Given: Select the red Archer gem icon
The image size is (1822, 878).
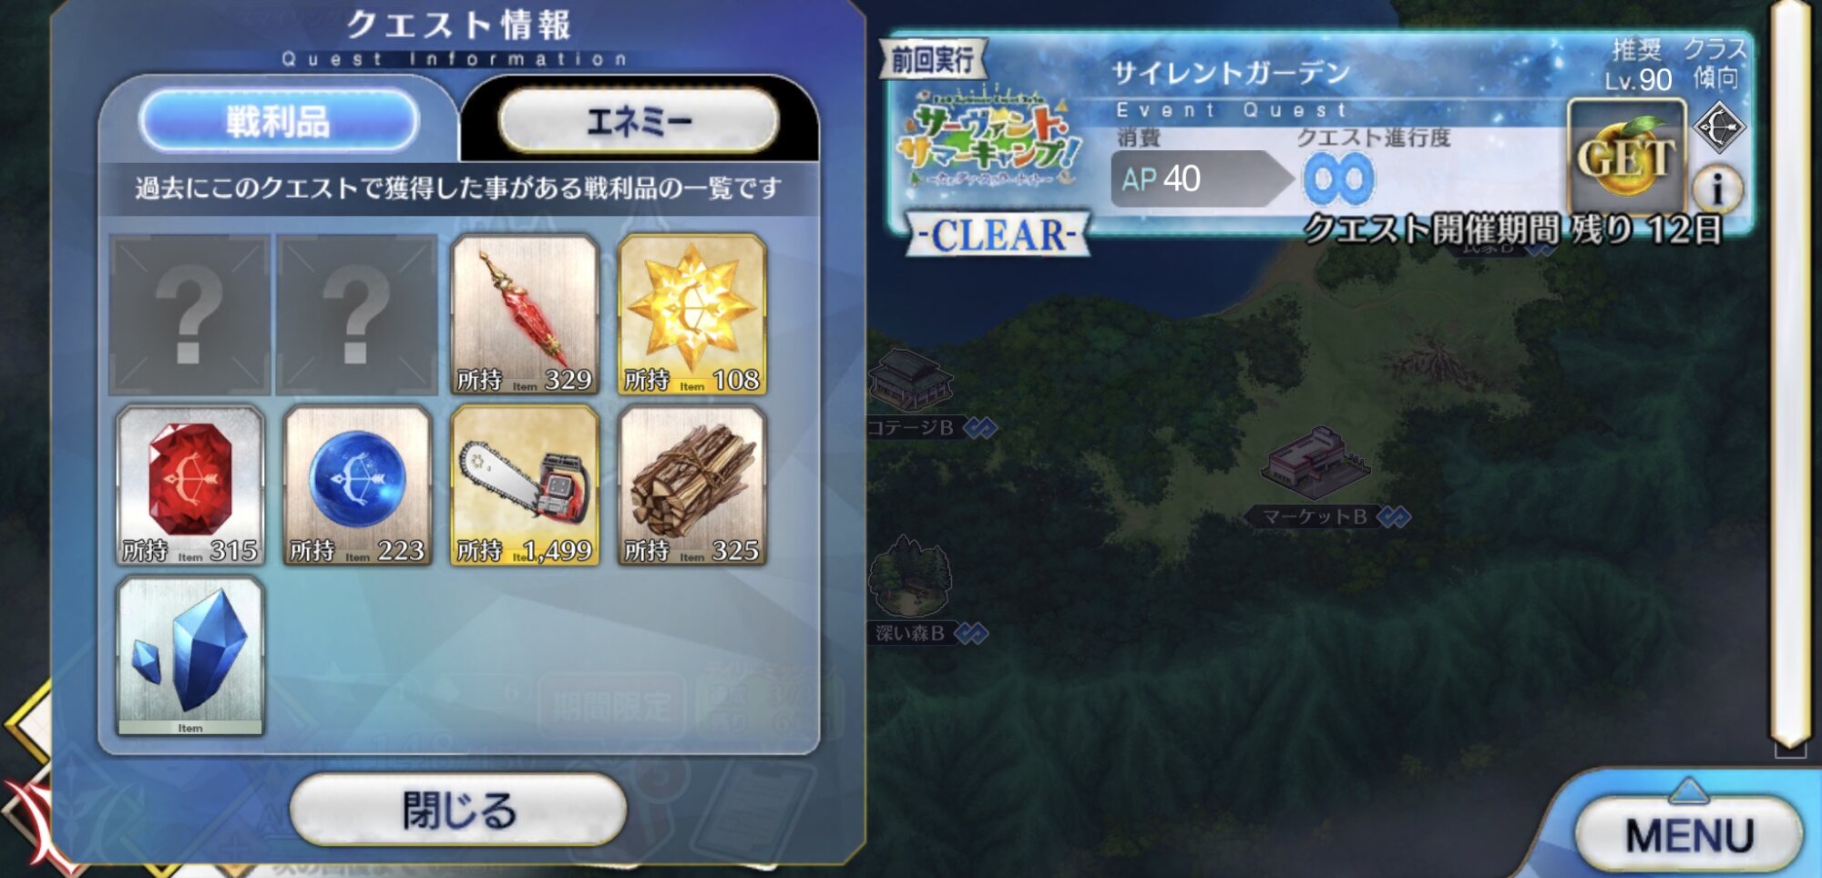Looking at the screenshot, I should pyautogui.click(x=190, y=485).
